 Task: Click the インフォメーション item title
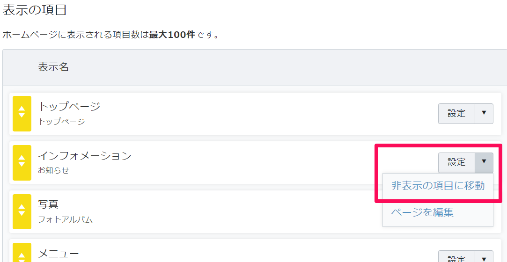(85, 155)
